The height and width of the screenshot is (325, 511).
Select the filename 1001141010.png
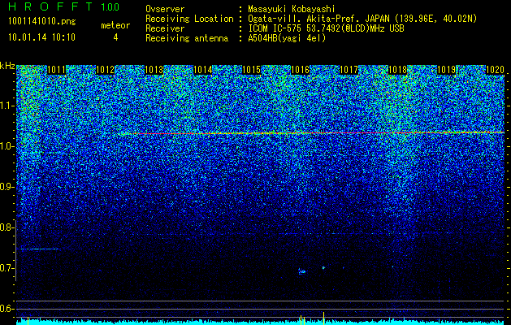pos(42,22)
